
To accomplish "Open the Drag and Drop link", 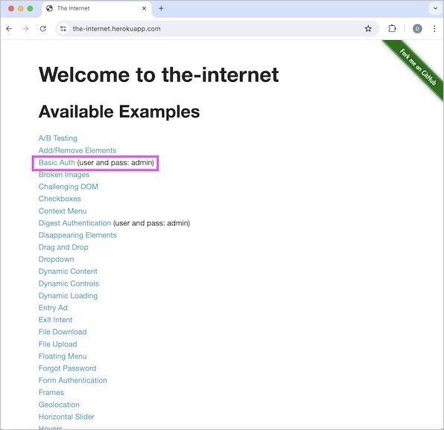I will coord(63,247).
